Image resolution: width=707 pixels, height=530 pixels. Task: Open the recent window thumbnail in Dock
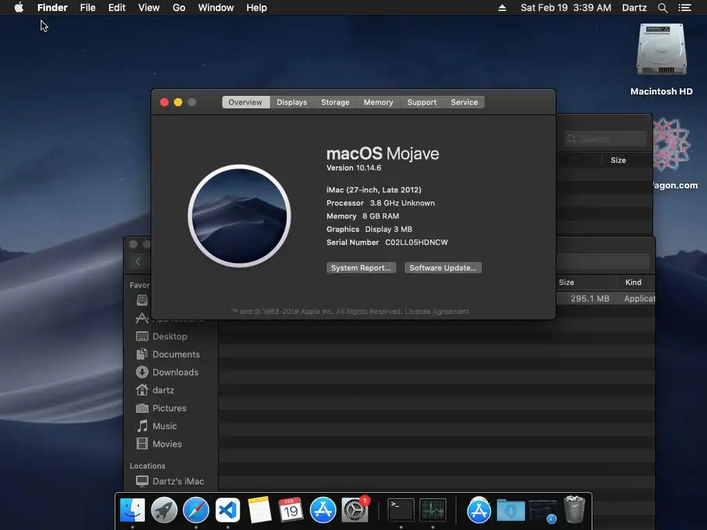[x=543, y=511]
